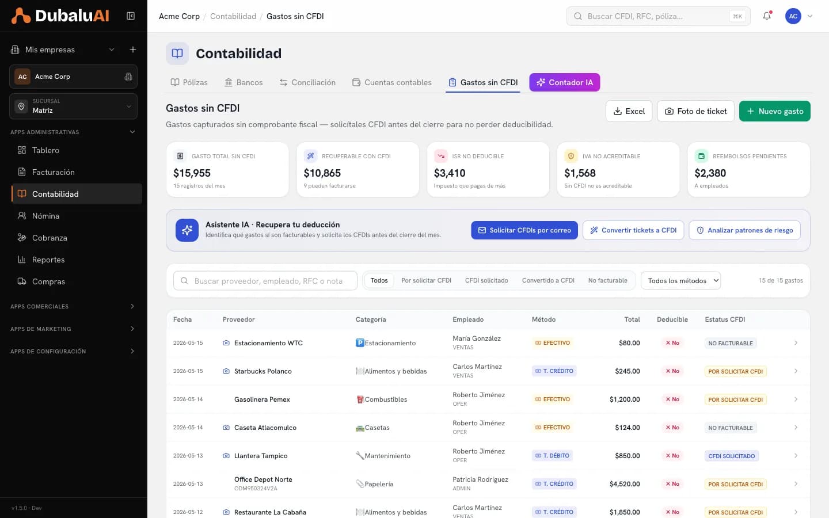Viewport: 829px width, 518px height.
Task: Click the purple Contador IA button
Action: (x=565, y=82)
